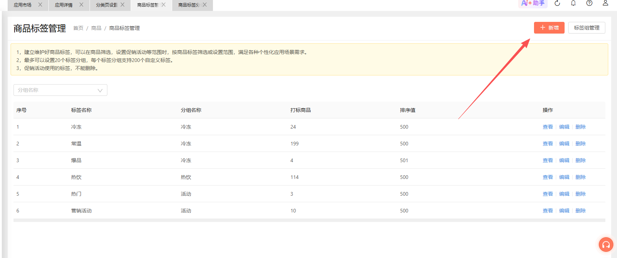Open the user account icon

[605, 3]
